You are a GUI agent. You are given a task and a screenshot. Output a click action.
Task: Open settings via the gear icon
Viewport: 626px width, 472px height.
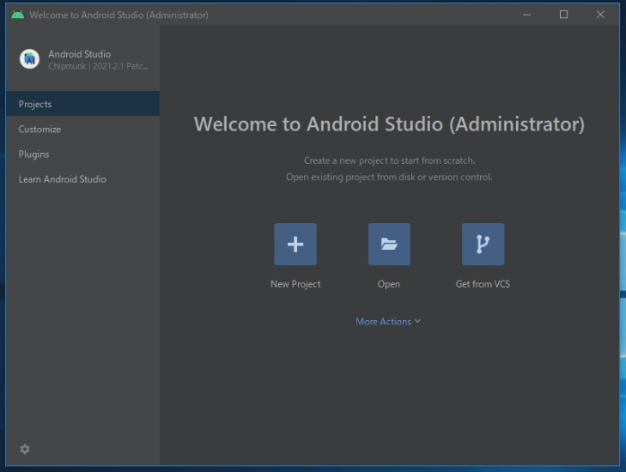pos(25,449)
